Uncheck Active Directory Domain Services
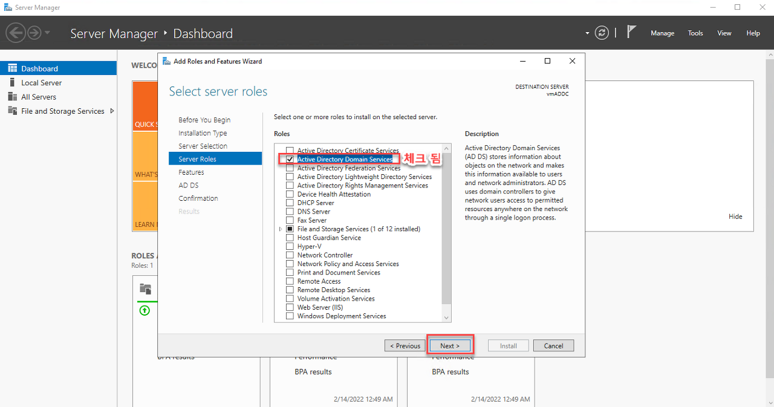 290,159
